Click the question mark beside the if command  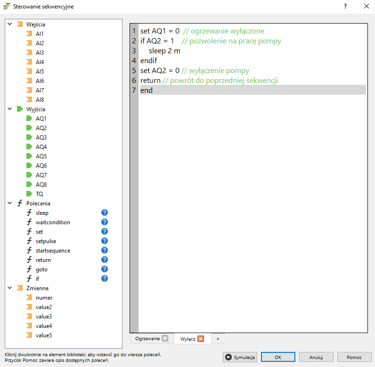point(105,279)
